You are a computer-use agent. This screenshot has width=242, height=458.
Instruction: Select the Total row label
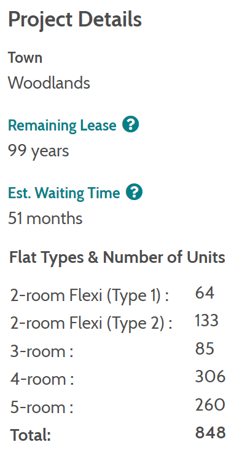click(x=31, y=435)
